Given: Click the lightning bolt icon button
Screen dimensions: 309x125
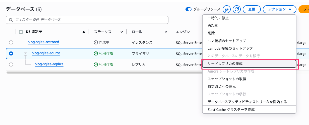Looking at the screenshot, I should tap(227, 9).
